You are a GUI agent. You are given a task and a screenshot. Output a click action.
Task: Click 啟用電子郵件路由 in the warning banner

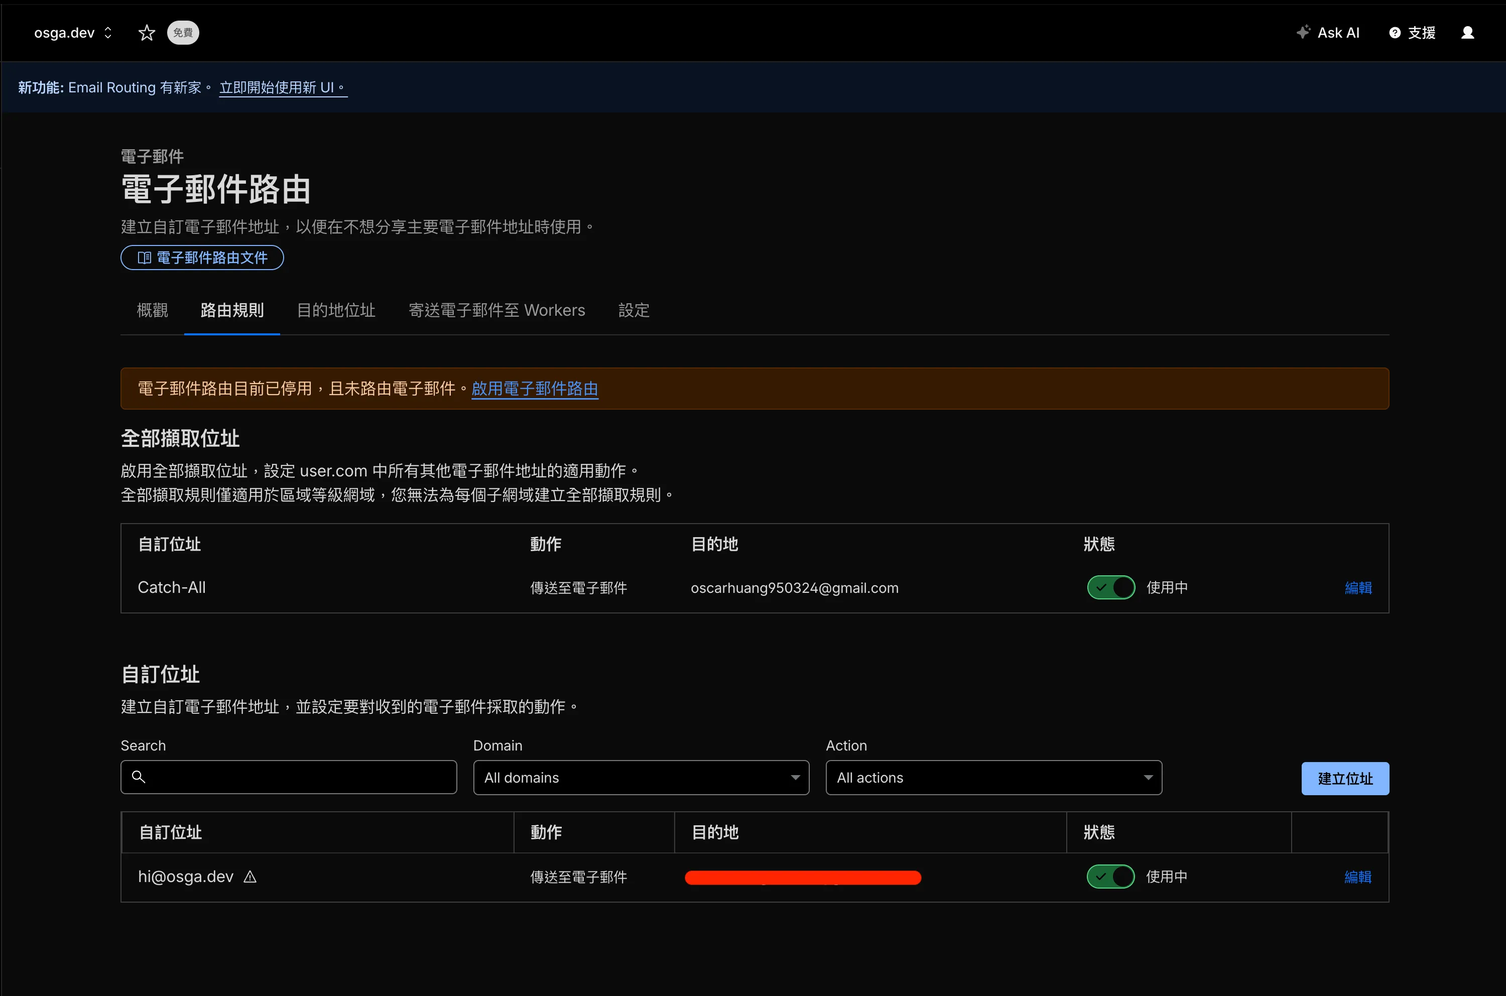click(535, 389)
